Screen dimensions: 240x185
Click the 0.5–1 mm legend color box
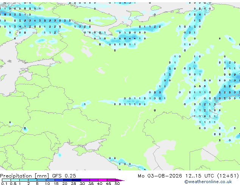[15, 180]
